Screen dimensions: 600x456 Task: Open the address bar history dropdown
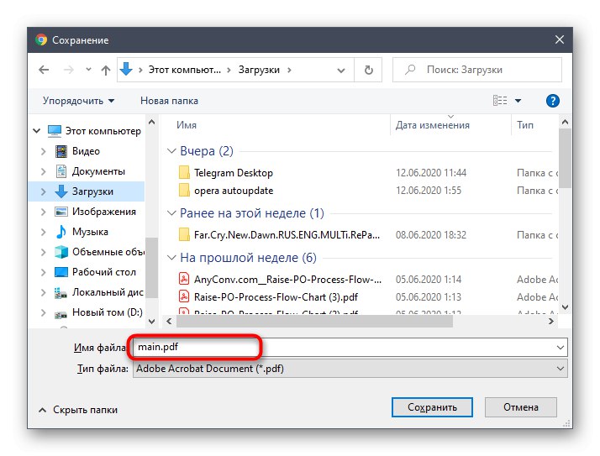pyautogui.click(x=340, y=71)
